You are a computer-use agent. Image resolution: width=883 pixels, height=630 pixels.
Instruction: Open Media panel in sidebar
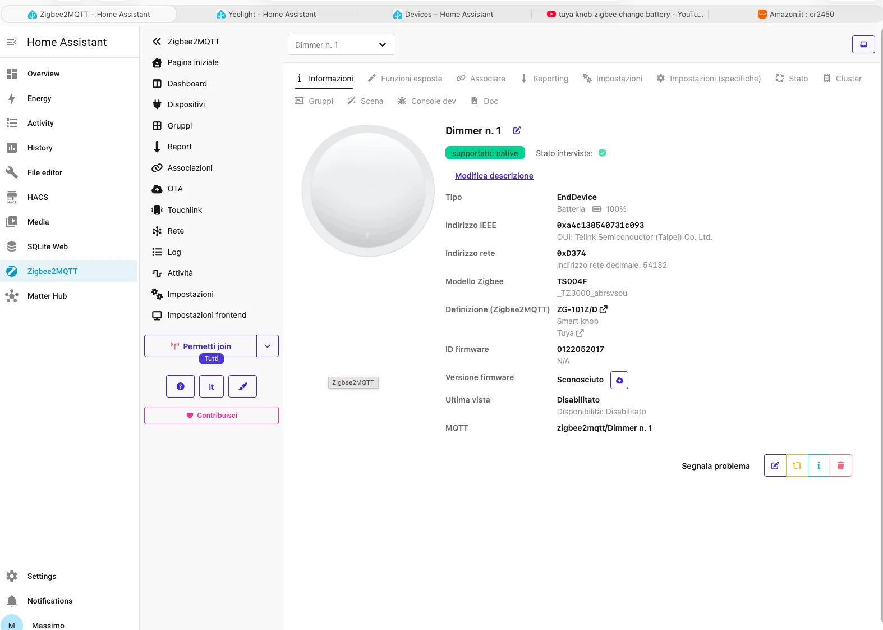[69, 222]
